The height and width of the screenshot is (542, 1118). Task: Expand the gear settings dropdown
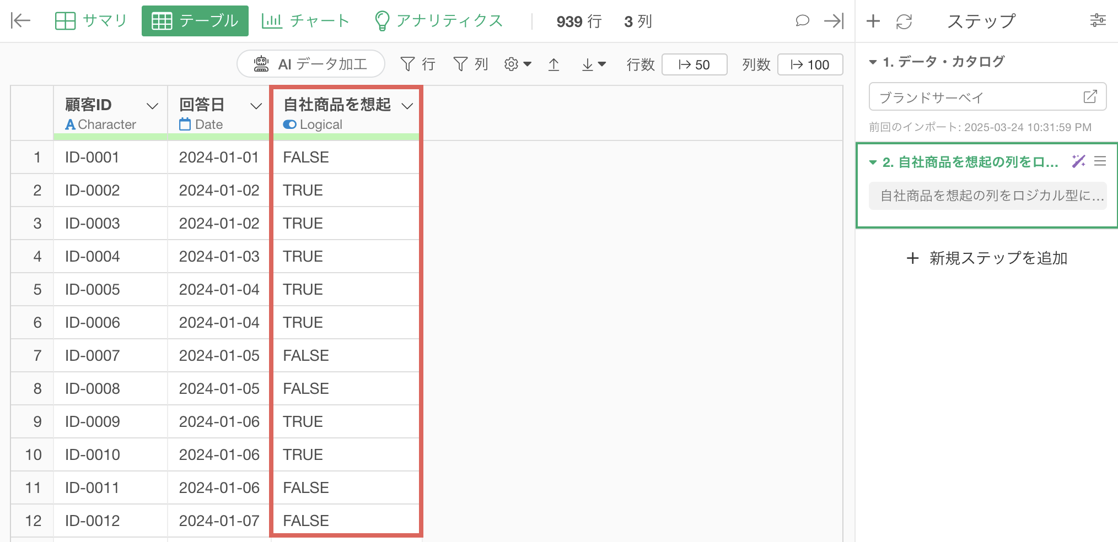(x=518, y=64)
